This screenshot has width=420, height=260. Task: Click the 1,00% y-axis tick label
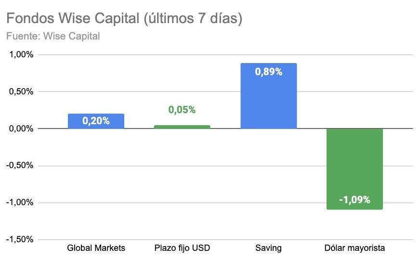pyautogui.click(x=21, y=55)
